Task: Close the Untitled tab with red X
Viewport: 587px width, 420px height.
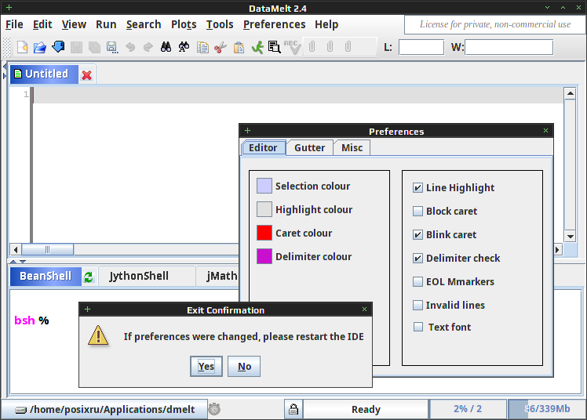Action: pos(86,75)
